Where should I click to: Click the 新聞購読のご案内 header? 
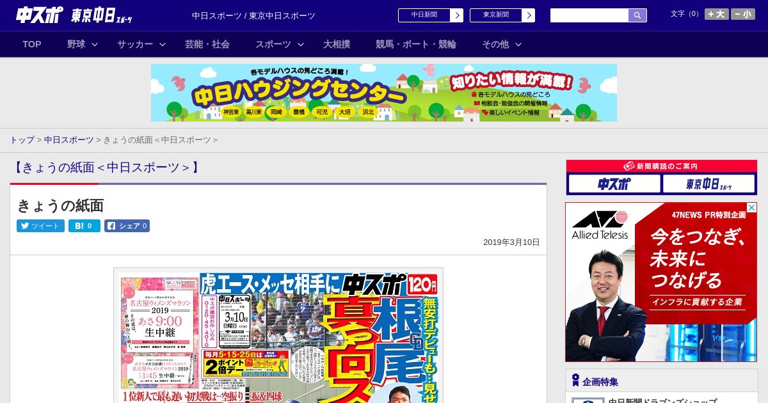pos(662,166)
